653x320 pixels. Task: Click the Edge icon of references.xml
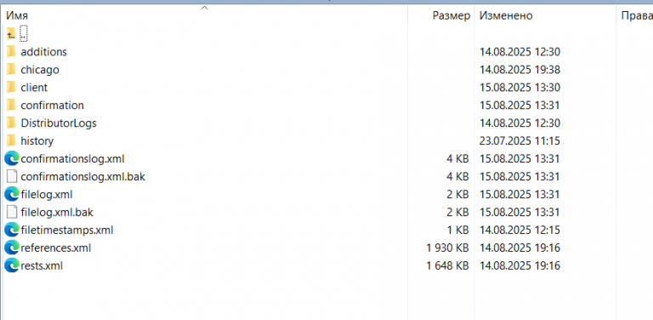tap(12, 248)
